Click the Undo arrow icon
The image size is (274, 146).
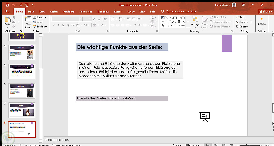click(13, 5)
